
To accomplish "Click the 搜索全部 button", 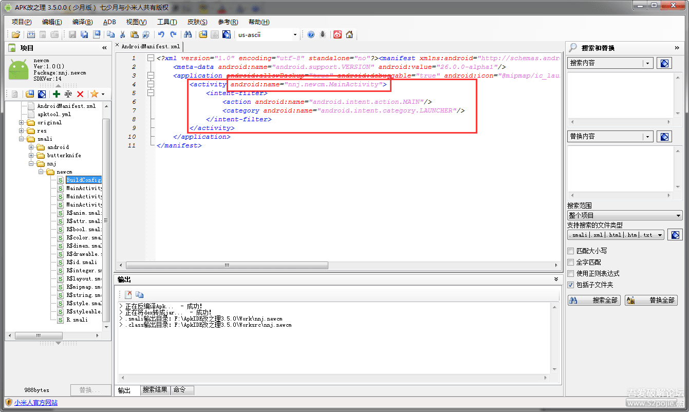I will (x=594, y=301).
